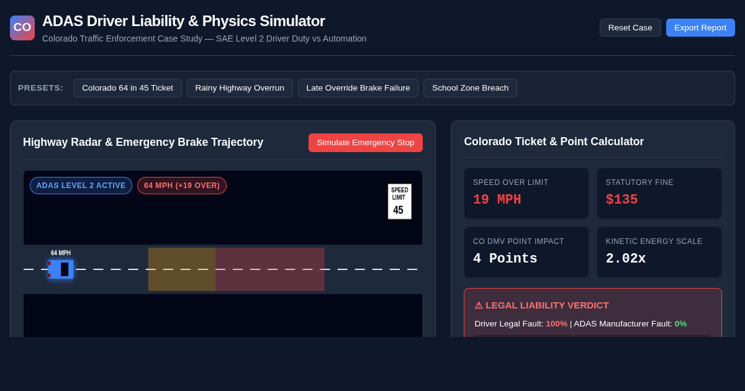Choose the Late Override Brake Failure preset
The height and width of the screenshot is (391, 745).
tap(358, 88)
